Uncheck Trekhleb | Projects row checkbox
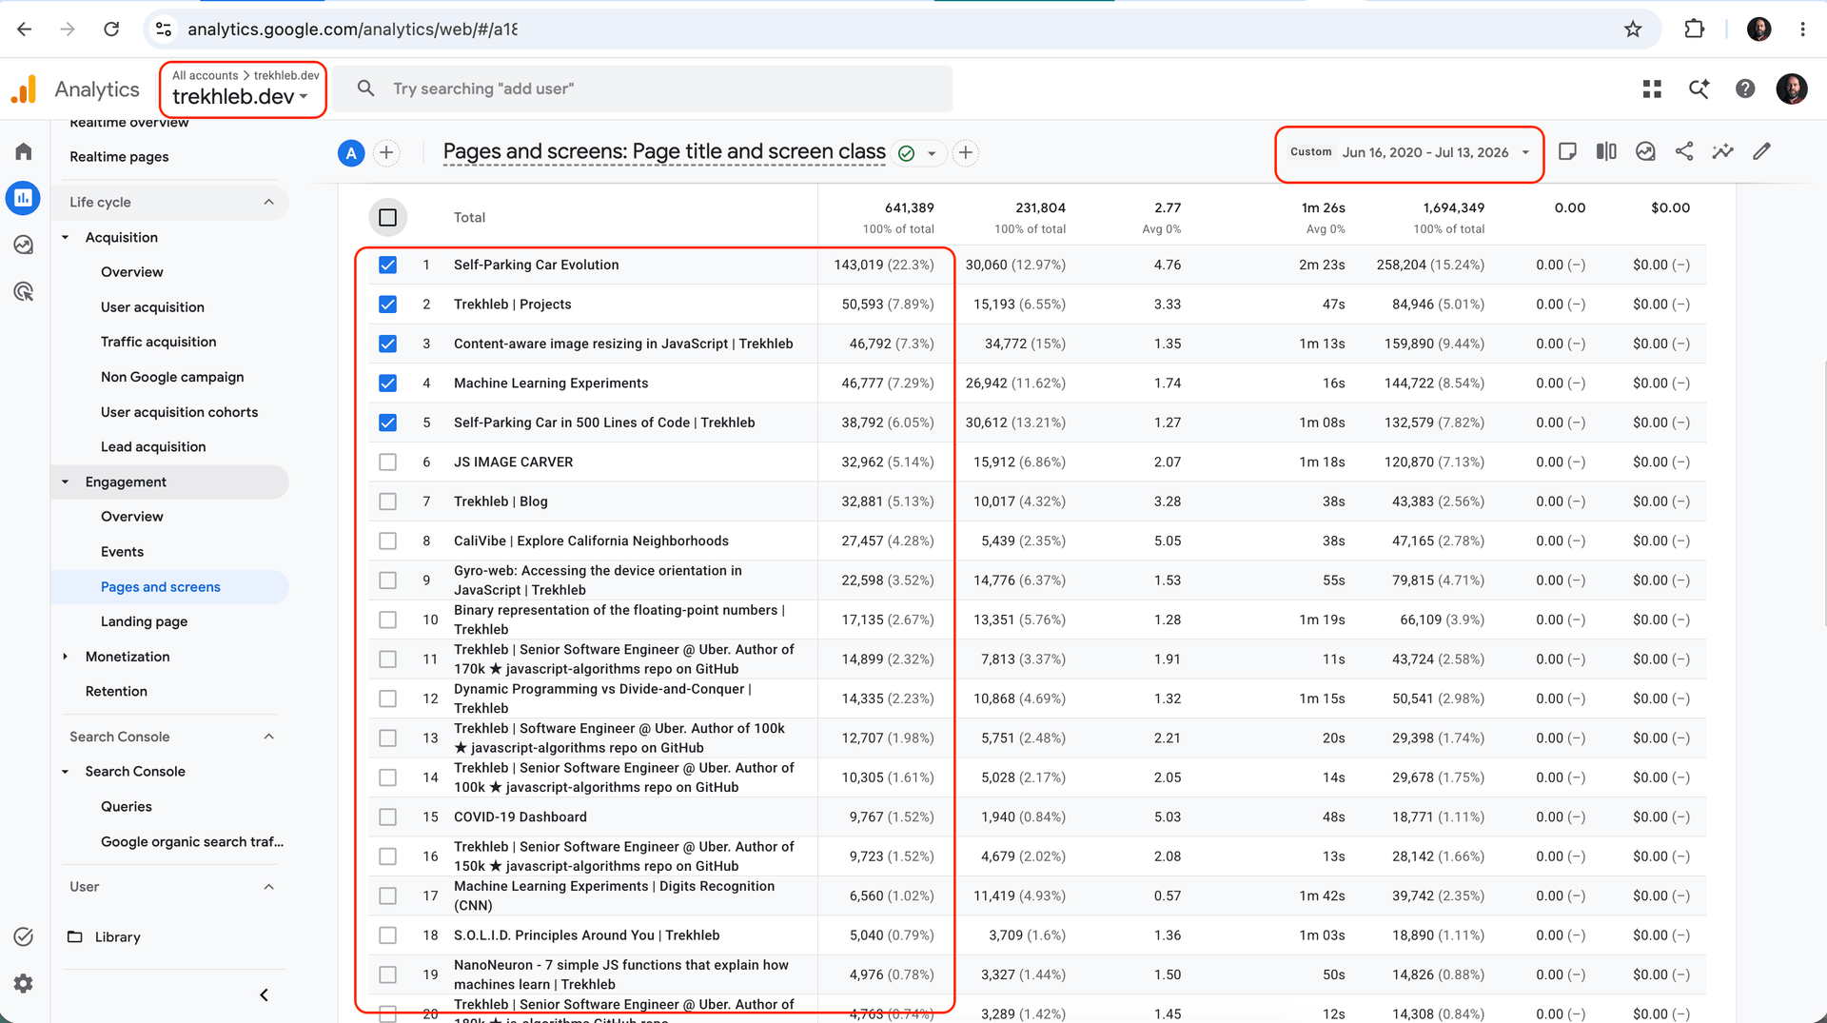The height and width of the screenshot is (1023, 1827). click(x=387, y=305)
